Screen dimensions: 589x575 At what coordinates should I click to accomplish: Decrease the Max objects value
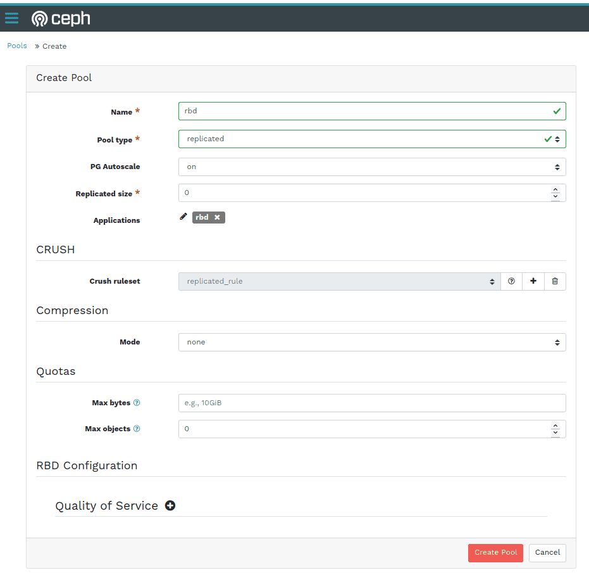pos(555,433)
